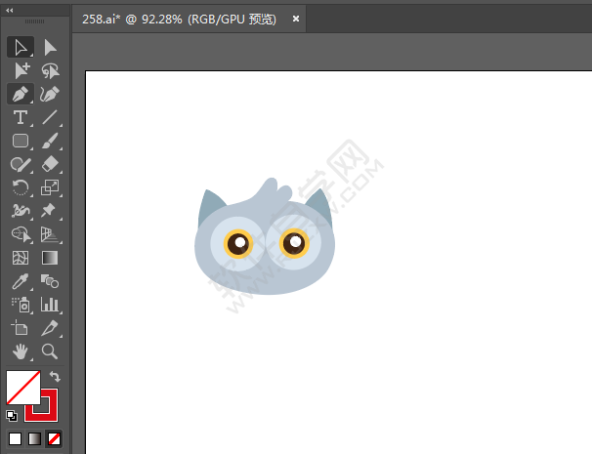This screenshot has height=454, width=592.
Task: Select the Line Segment tool
Action: click(50, 117)
